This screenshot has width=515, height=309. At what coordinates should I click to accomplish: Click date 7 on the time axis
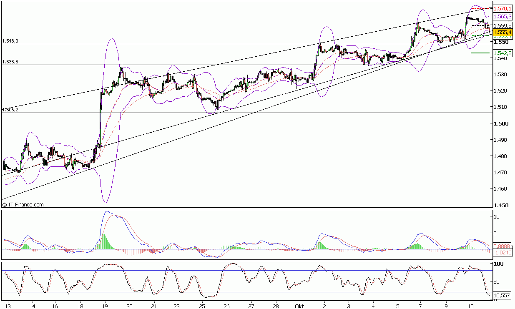tap(421, 306)
